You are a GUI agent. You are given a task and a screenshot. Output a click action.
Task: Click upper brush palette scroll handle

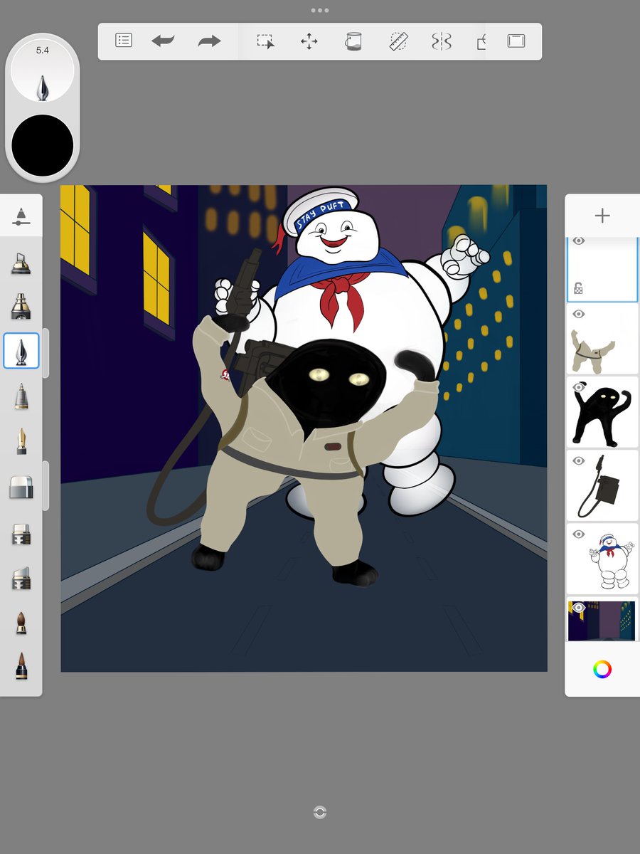point(46,352)
